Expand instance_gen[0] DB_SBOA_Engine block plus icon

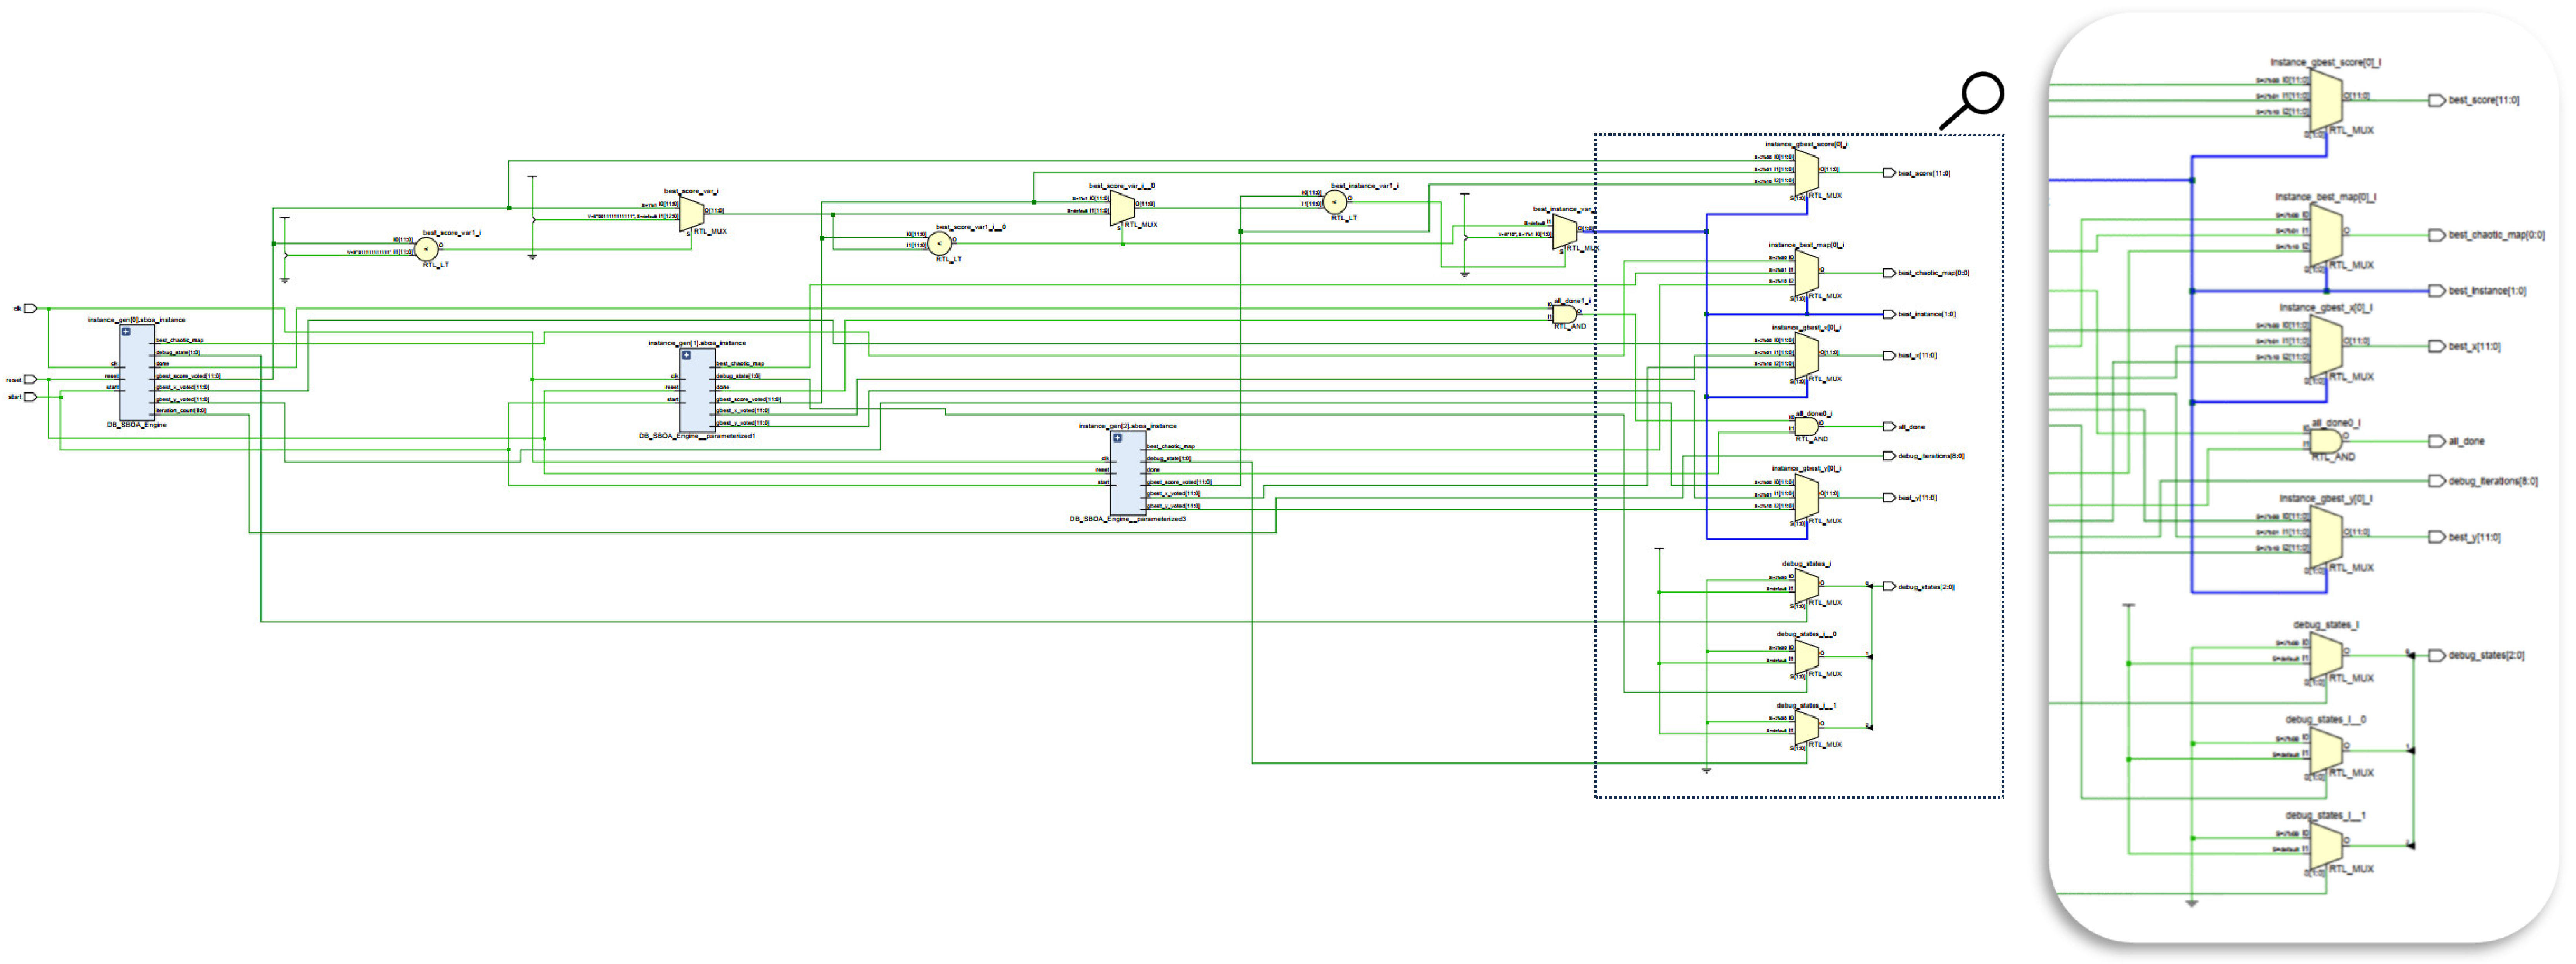point(126,332)
